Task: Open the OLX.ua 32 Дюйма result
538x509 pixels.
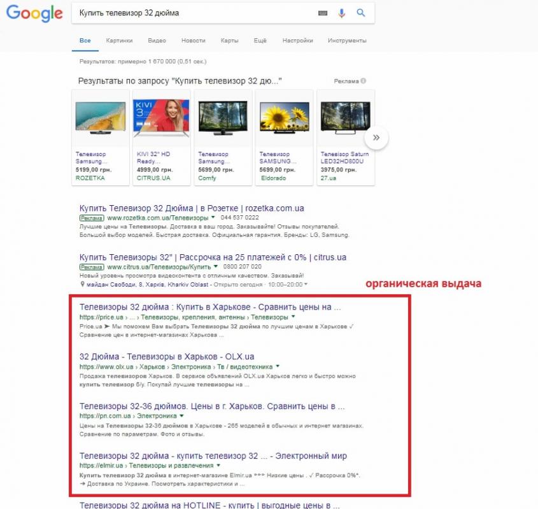Action: (166, 357)
